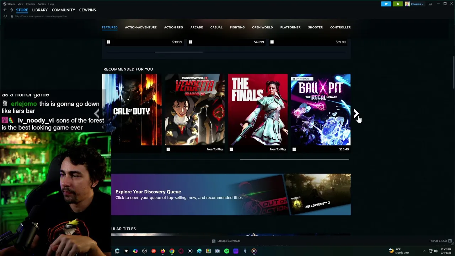Click the $49.99 price in the top row

coord(259,42)
